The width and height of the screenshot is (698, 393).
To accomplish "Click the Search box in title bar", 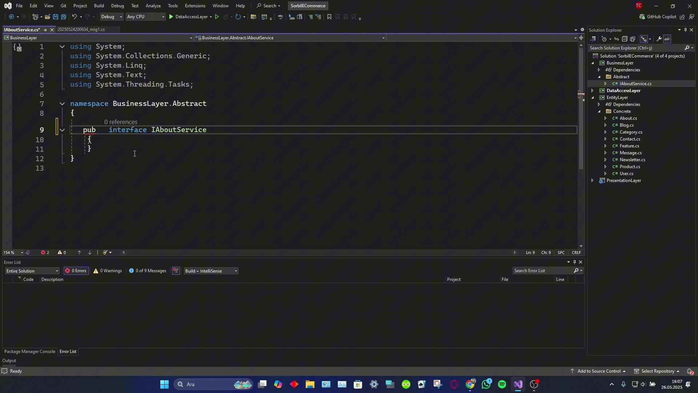I will 269,6.
